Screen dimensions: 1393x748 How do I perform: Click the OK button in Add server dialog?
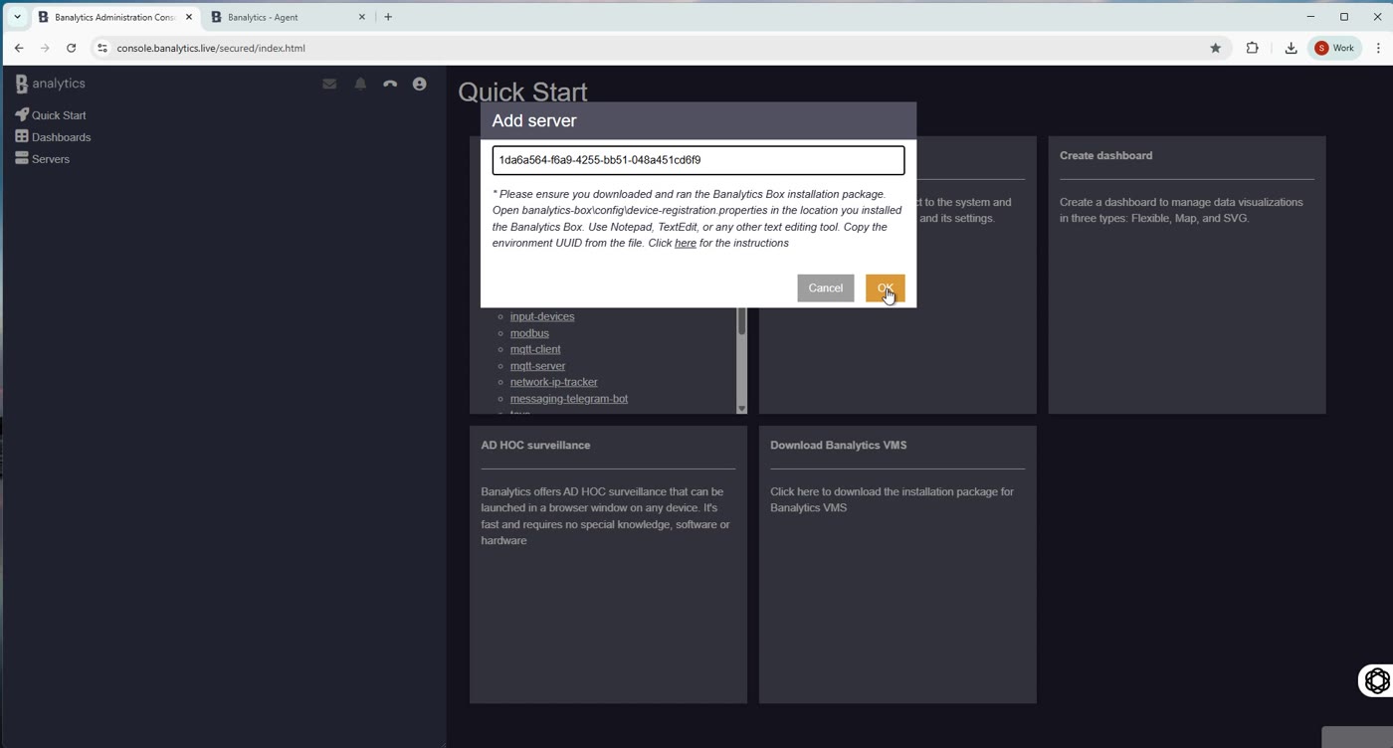pos(885,287)
